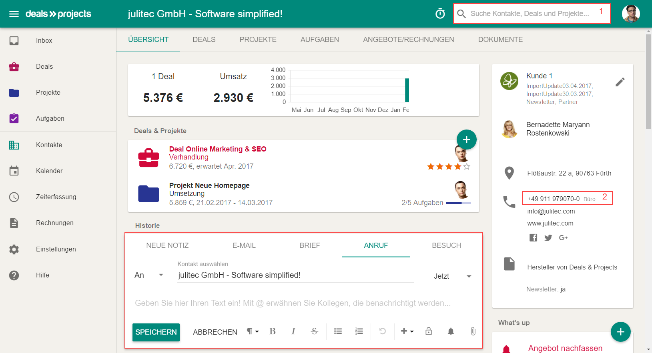Click the Kontakt auswählen input field

coord(295,275)
